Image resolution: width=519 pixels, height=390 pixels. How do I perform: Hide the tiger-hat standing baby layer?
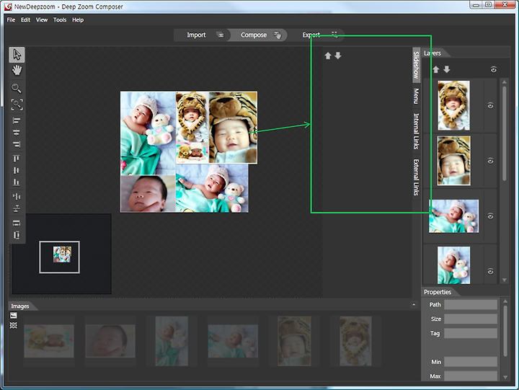coord(490,106)
